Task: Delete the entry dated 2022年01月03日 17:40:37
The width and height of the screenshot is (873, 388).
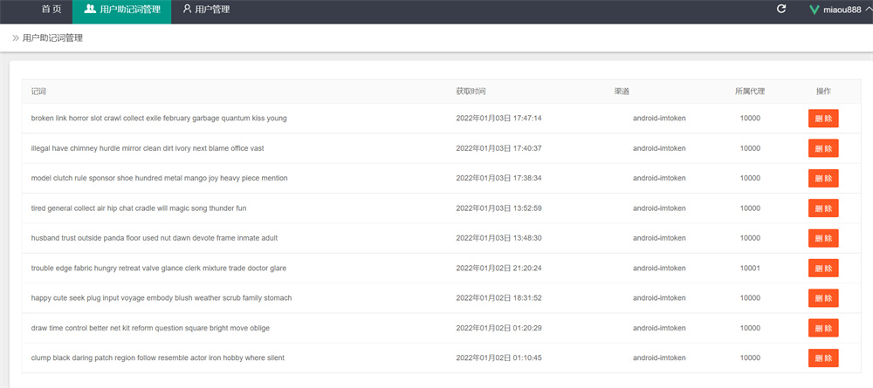Action: point(823,148)
